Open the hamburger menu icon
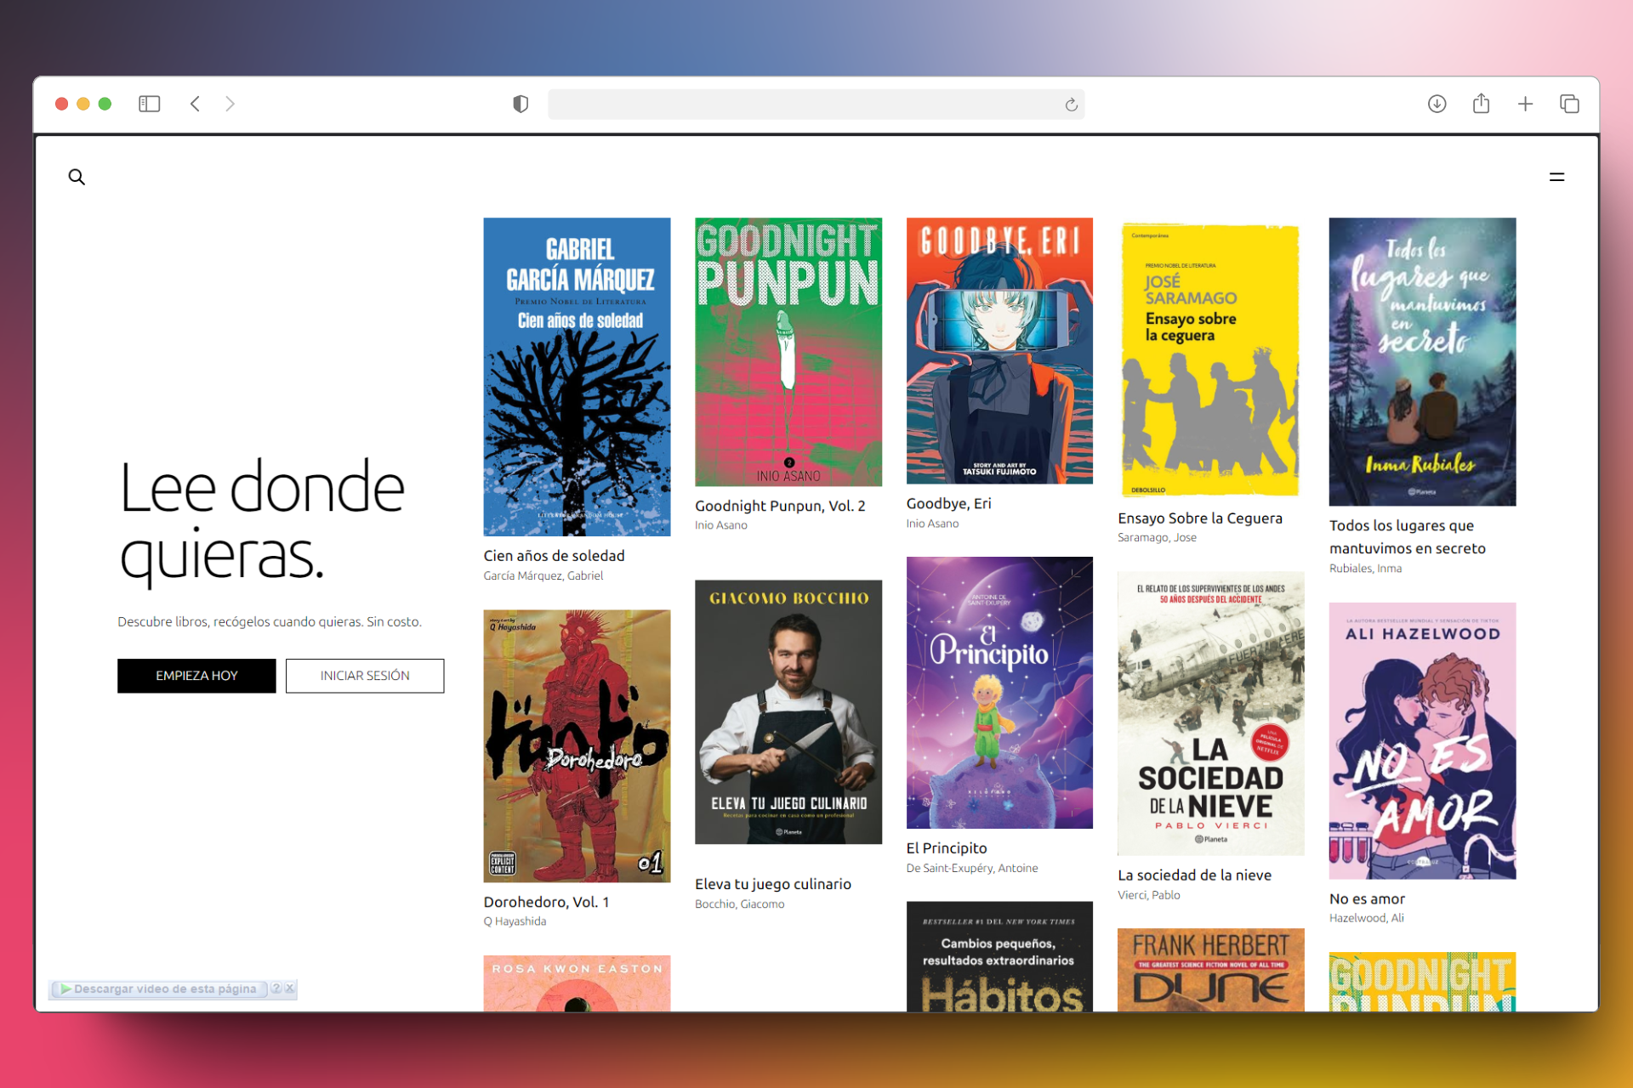This screenshot has width=1633, height=1088. coord(1556,177)
